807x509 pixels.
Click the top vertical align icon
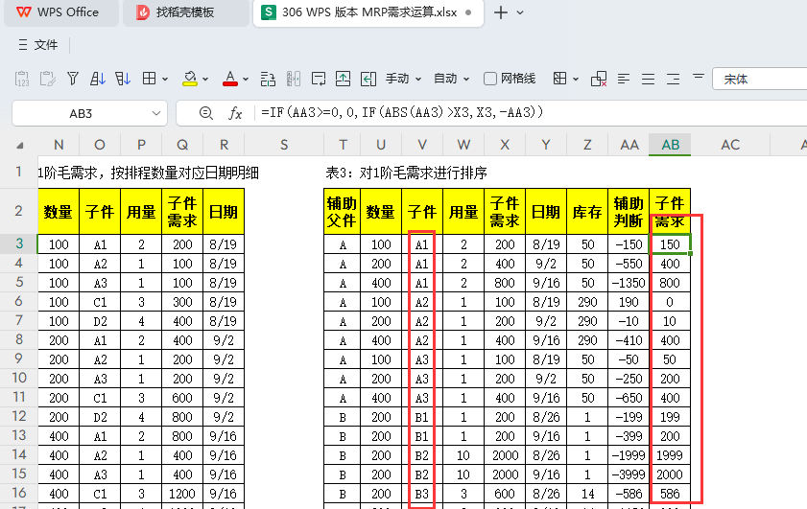tap(699, 77)
